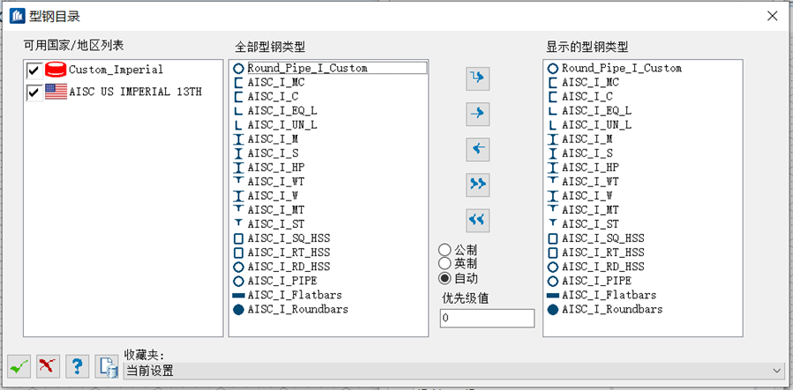Open the 收藏夹 dropdown showing 当前设置
The width and height of the screenshot is (793, 390).
pyautogui.click(x=453, y=371)
